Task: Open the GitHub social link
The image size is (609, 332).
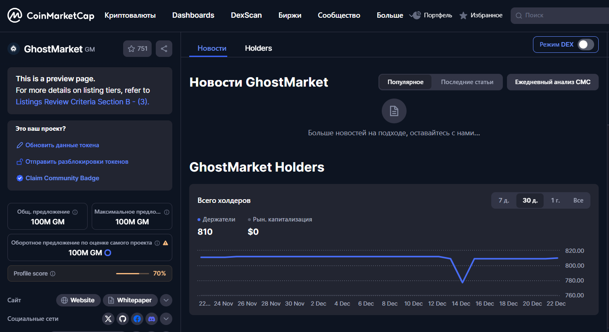Action: pos(122,319)
